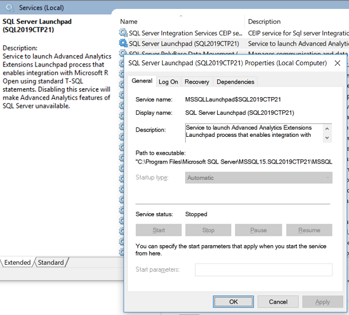Click the Stopped service status text
Screen dimensions: 349x315
click(196, 214)
